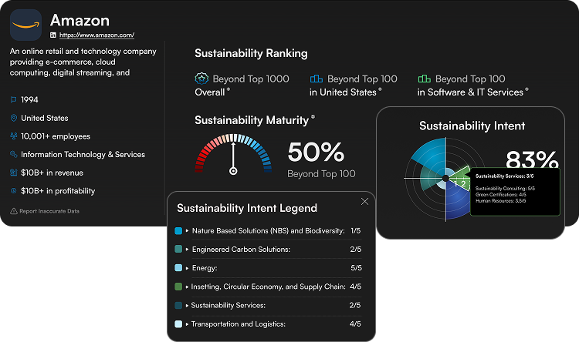Click the info mark after in Software & IT Services
579x342 pixels.
tap(527, 89)
